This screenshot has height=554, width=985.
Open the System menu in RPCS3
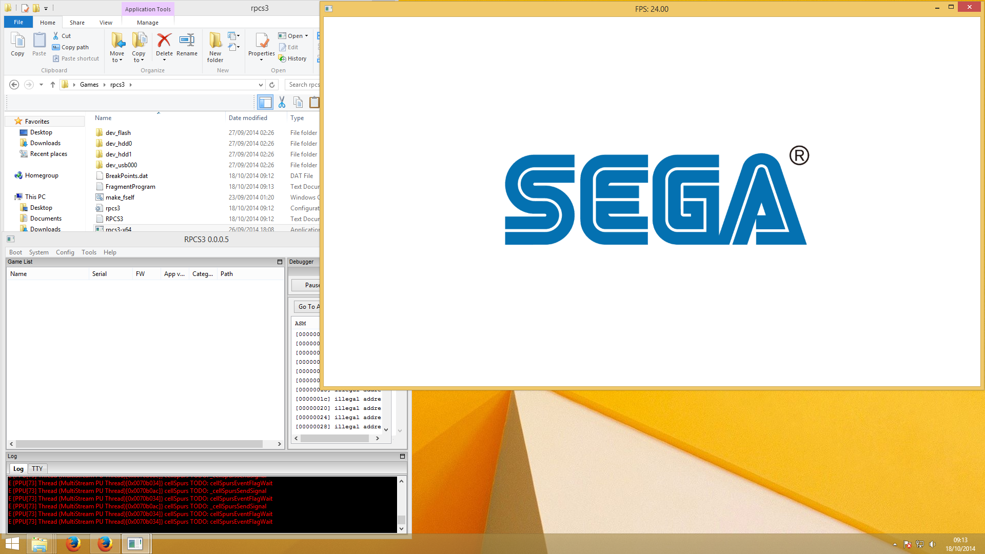click(38, 252)
